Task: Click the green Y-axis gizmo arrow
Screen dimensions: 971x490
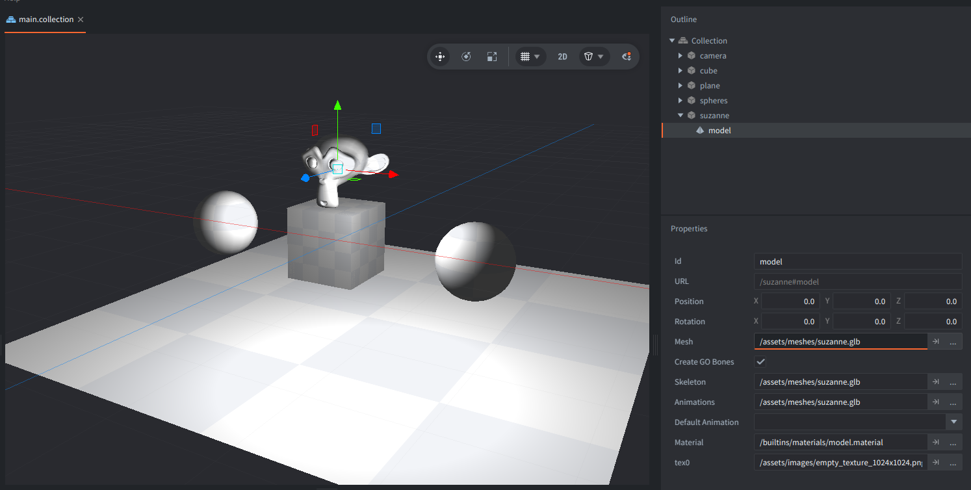Action: (337, 105)
